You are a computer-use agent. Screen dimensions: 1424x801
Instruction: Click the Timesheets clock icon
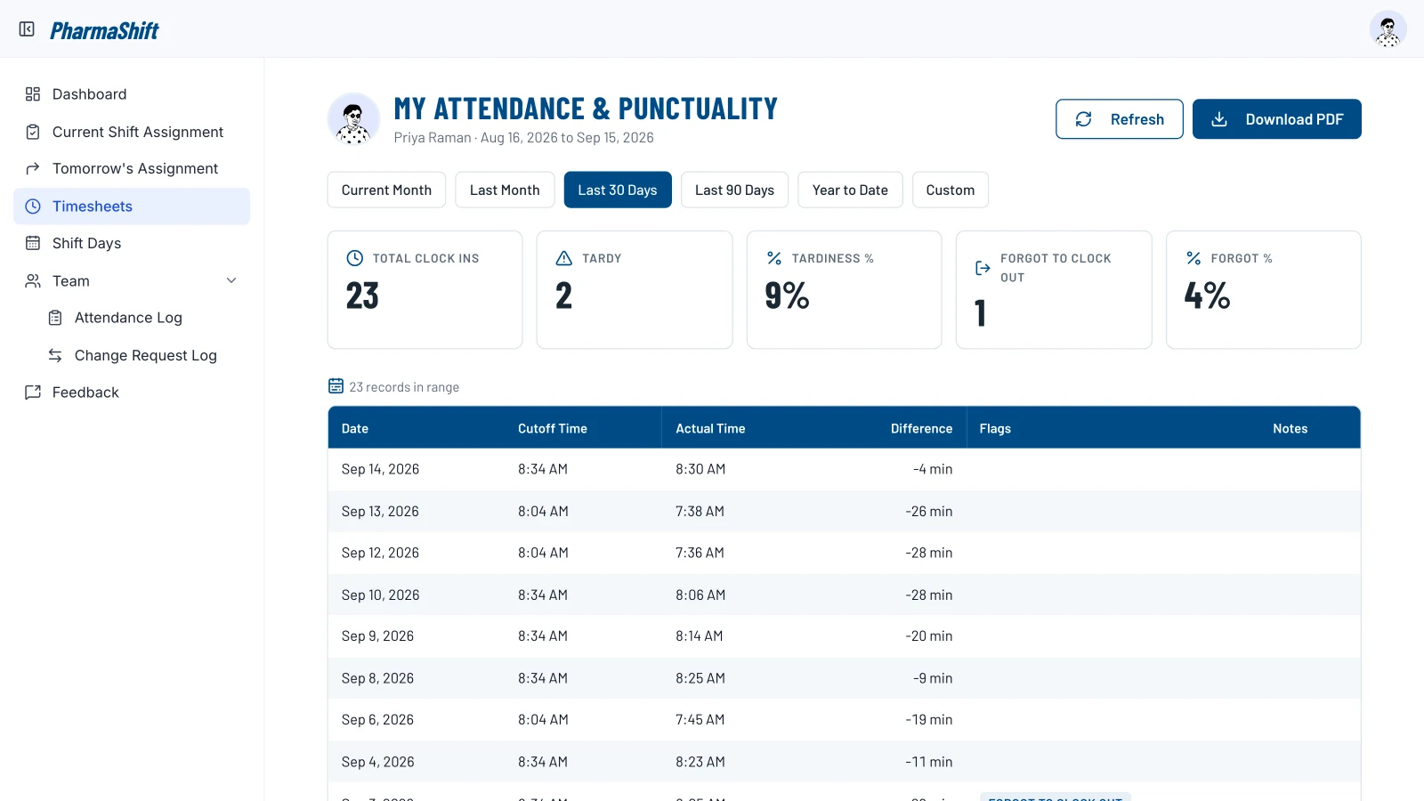point(33,206)
